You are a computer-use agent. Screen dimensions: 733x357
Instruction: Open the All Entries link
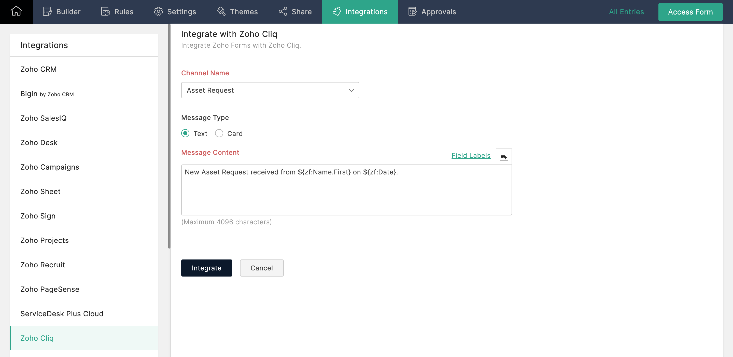coord(626,12)
